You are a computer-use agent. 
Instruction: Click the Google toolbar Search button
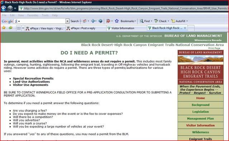click(75, 21)
